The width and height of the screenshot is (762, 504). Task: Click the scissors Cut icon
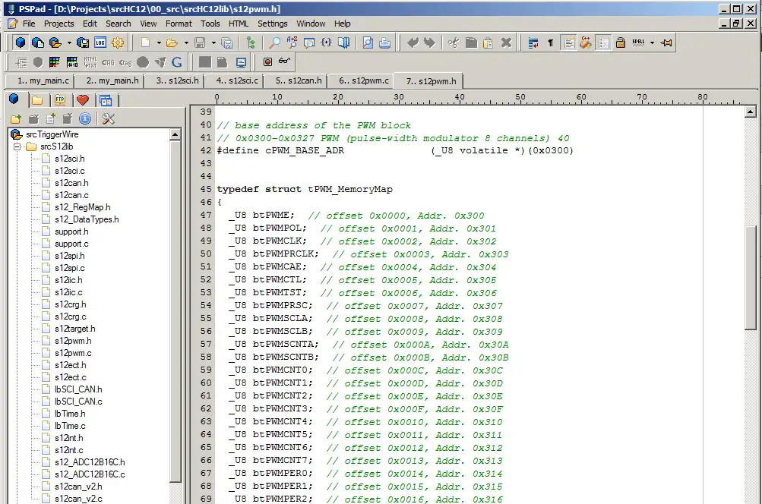pos(454,43)
